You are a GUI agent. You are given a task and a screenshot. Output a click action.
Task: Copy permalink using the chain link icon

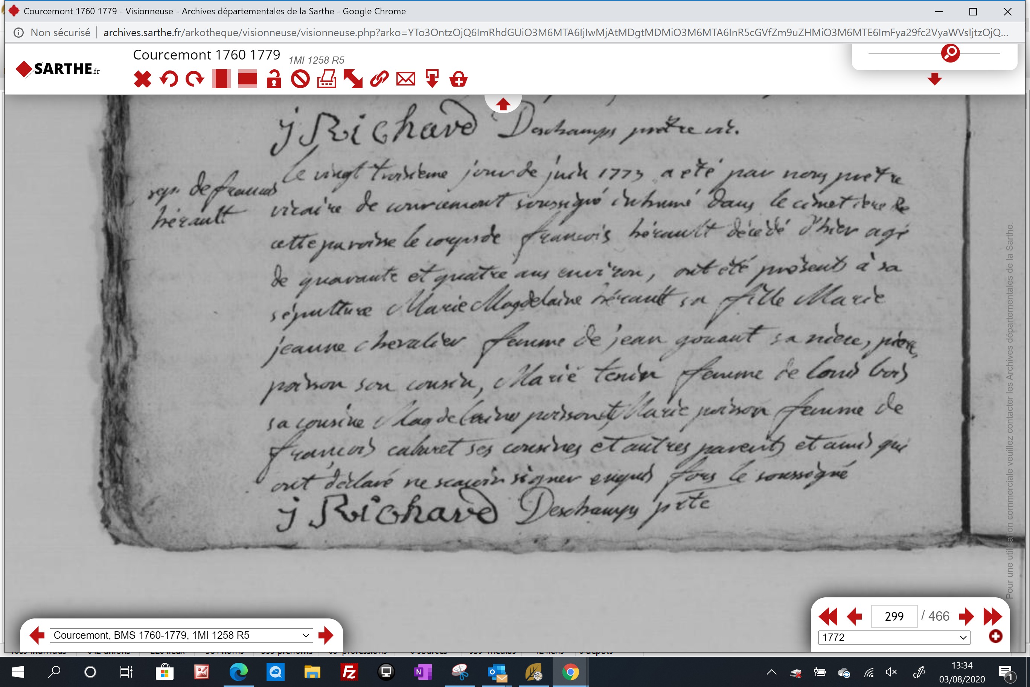click(x=379, y=79)
